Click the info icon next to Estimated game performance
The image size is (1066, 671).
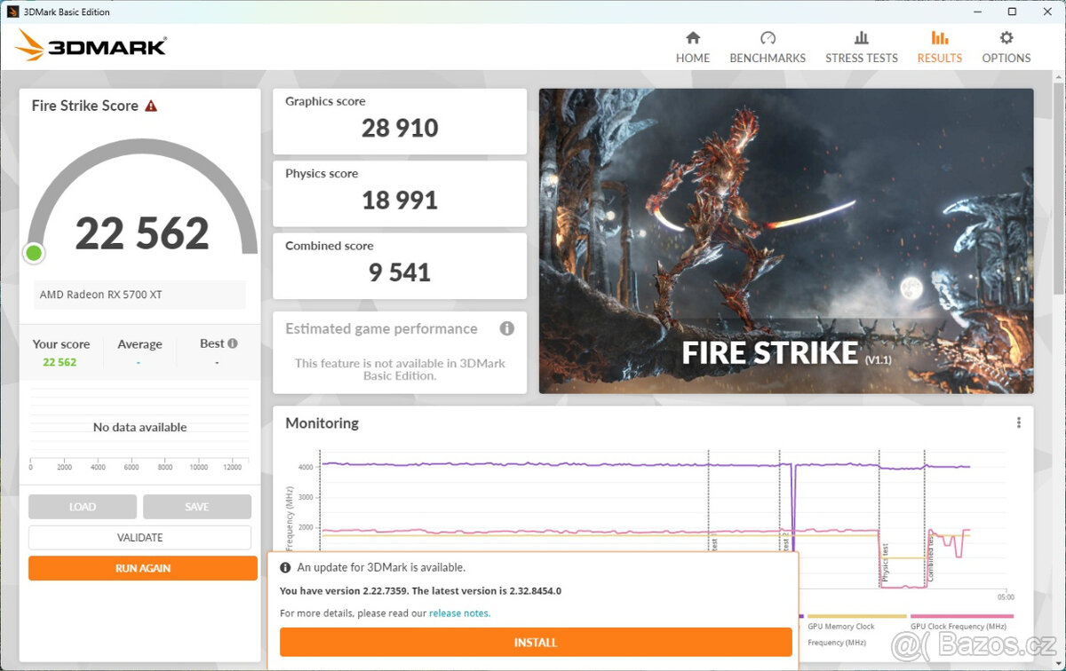point(507,328)
